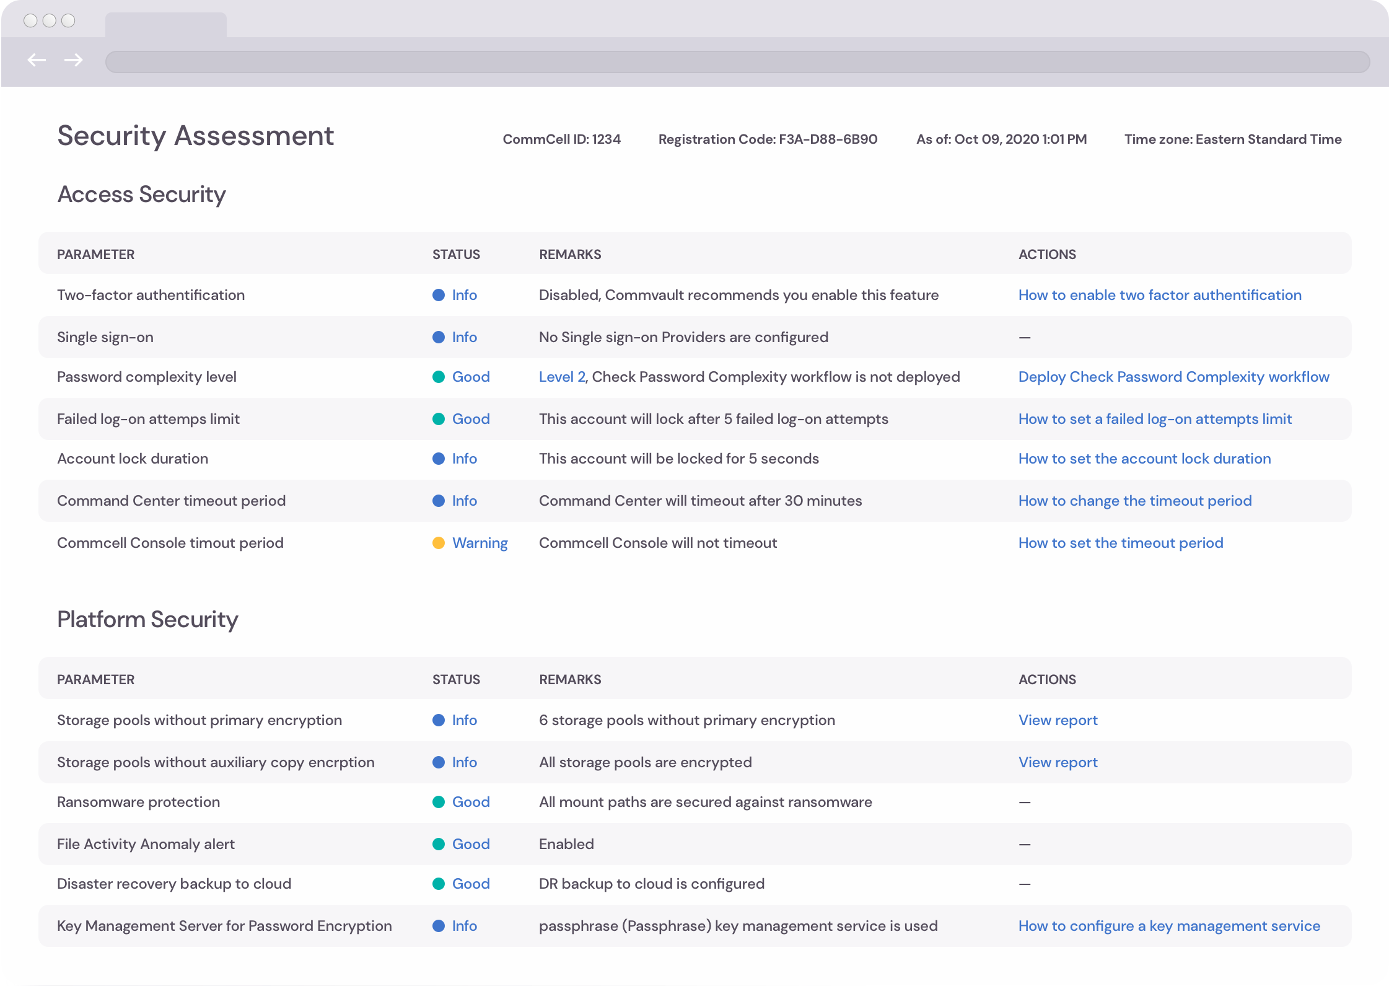Click Command Center will timeout after 30 minutes
The image size is (1389, 986).
pos(701,501)
